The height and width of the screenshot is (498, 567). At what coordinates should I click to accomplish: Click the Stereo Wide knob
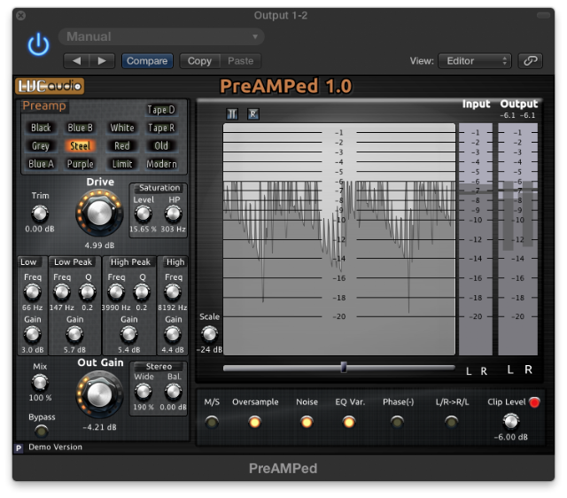pyautogui.click(x=144, y=392)
